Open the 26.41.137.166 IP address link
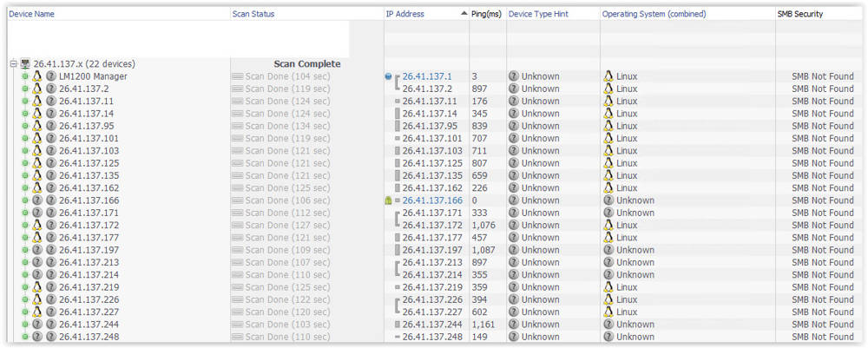Viewport: 868px width, 348px height. pyautogui.click(x=432, y=200)
